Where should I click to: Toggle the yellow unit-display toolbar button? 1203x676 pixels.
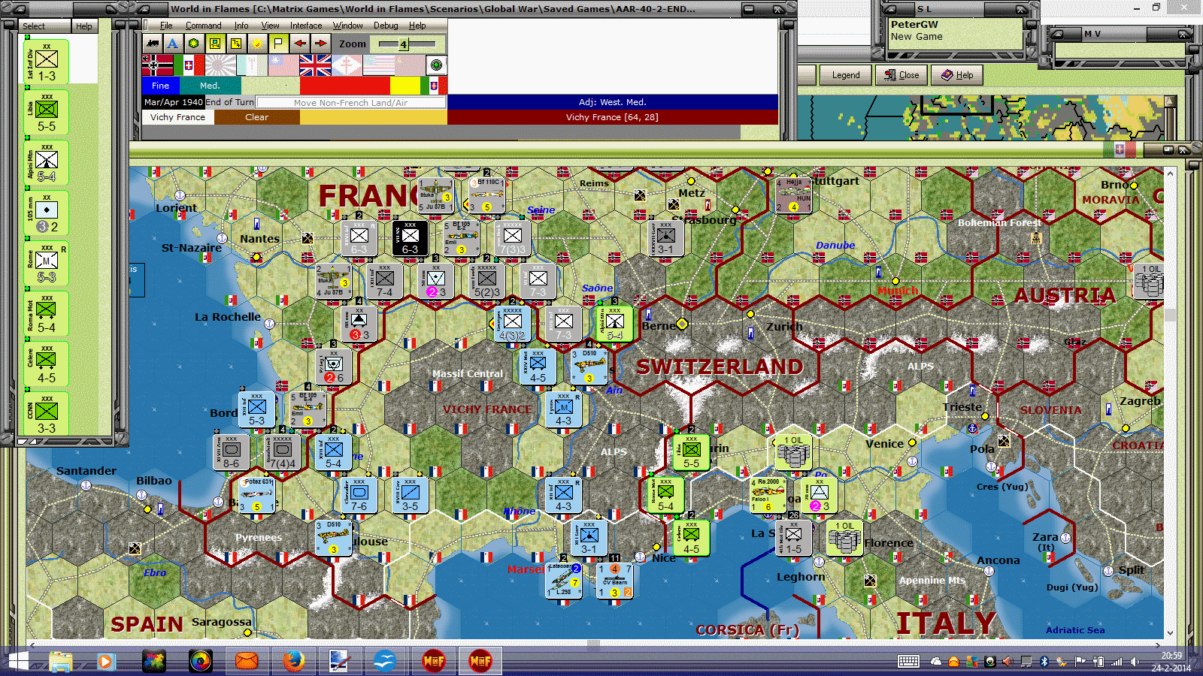(215, 44)
